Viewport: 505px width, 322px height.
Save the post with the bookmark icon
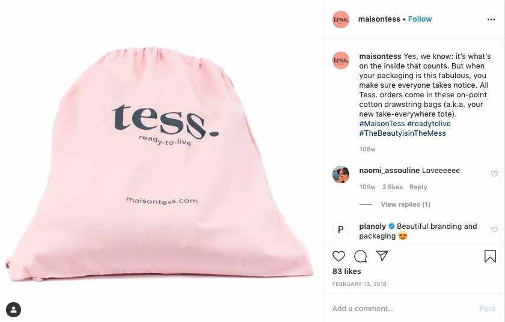490,257
